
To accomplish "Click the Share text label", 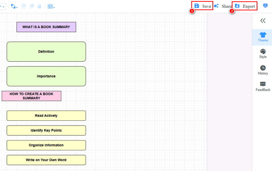I will [x=227, y=6].
